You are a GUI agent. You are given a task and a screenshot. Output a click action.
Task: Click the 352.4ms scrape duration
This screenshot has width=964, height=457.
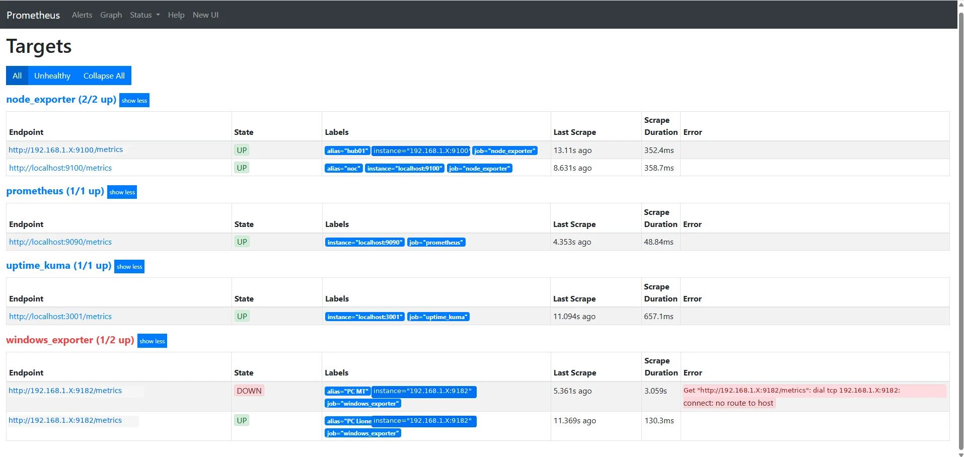click(x=659, y=150)
